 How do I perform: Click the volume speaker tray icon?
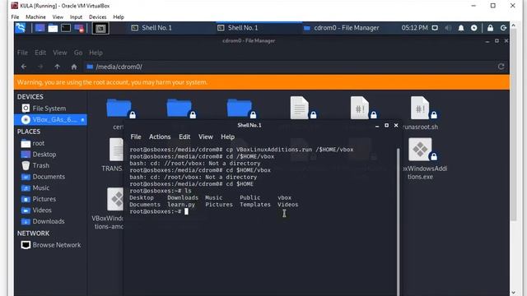tap(448, 28)
